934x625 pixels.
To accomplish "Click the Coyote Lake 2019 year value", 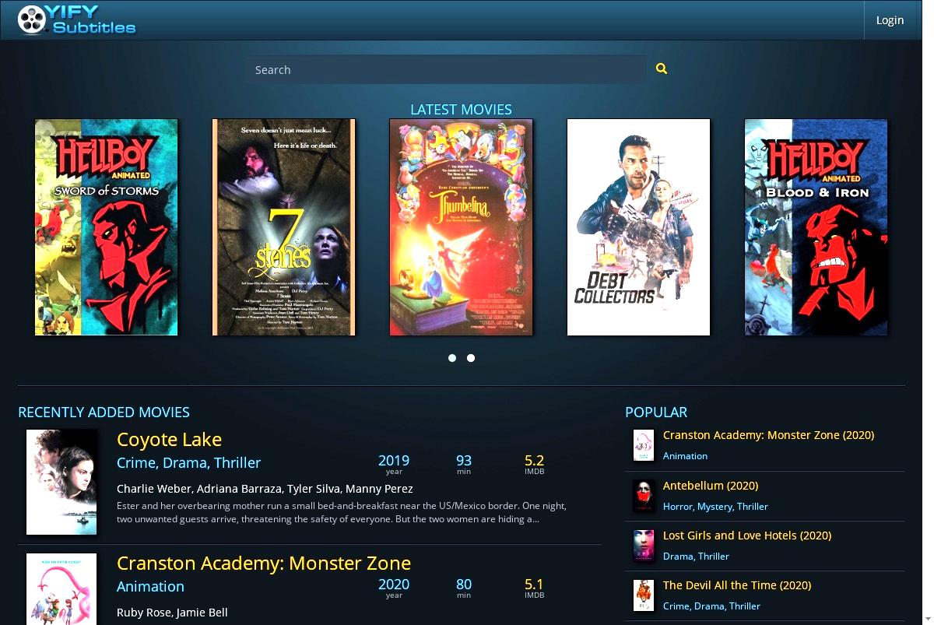I will pyautogui.click(x=394, y=460).
